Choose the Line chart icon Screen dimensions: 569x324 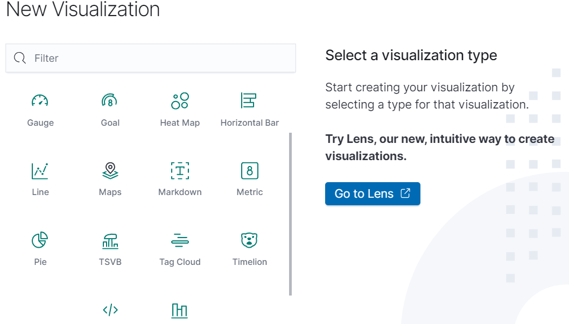[x=40, y=170]
